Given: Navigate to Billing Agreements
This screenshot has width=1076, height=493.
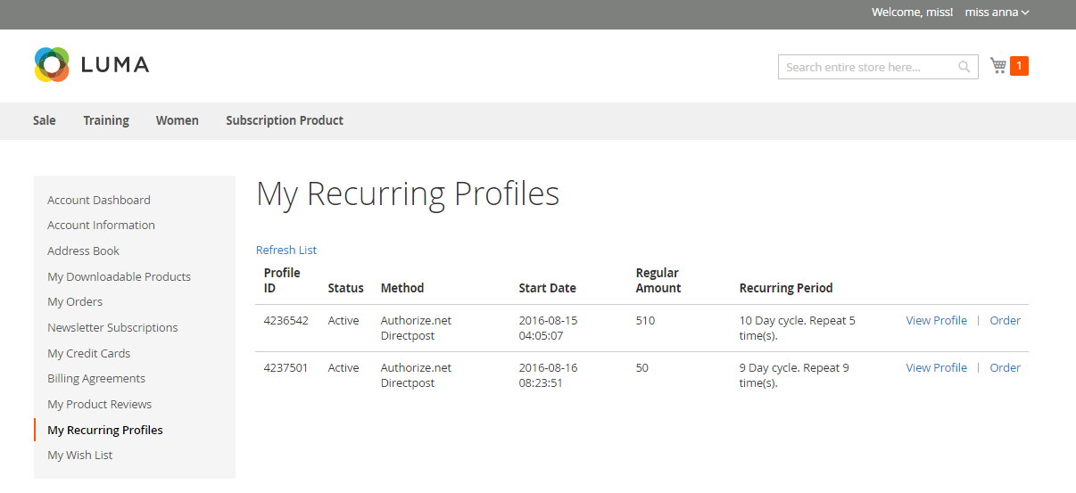Looking at the screenshot, I should click(x=96, y=378).
